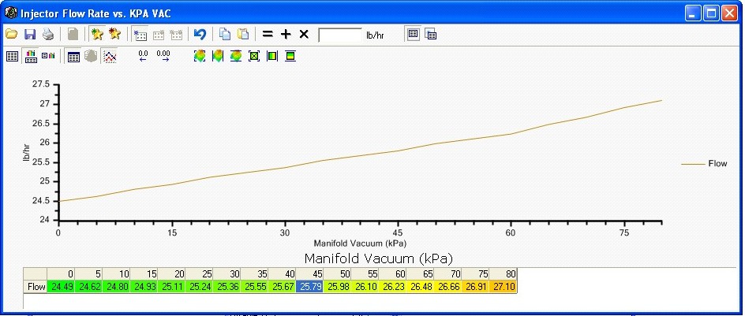
Task: Paste values using the clipboard icon
Action: pos(243,35)
